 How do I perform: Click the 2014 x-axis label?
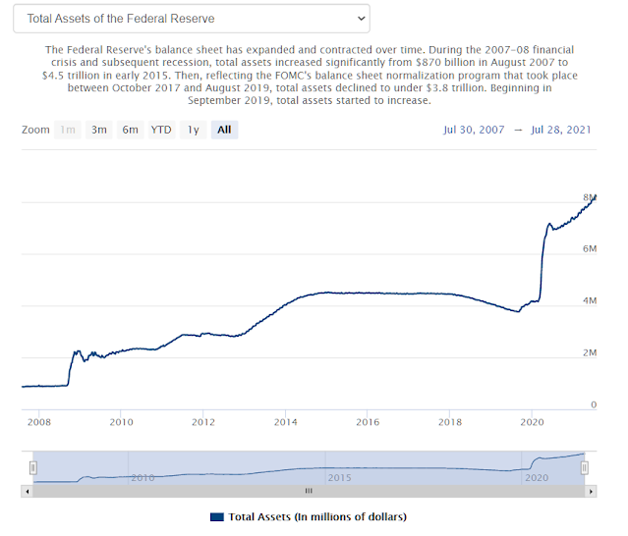tap(286, 422)
